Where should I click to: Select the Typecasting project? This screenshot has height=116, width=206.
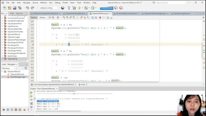[x=12, y=59]
